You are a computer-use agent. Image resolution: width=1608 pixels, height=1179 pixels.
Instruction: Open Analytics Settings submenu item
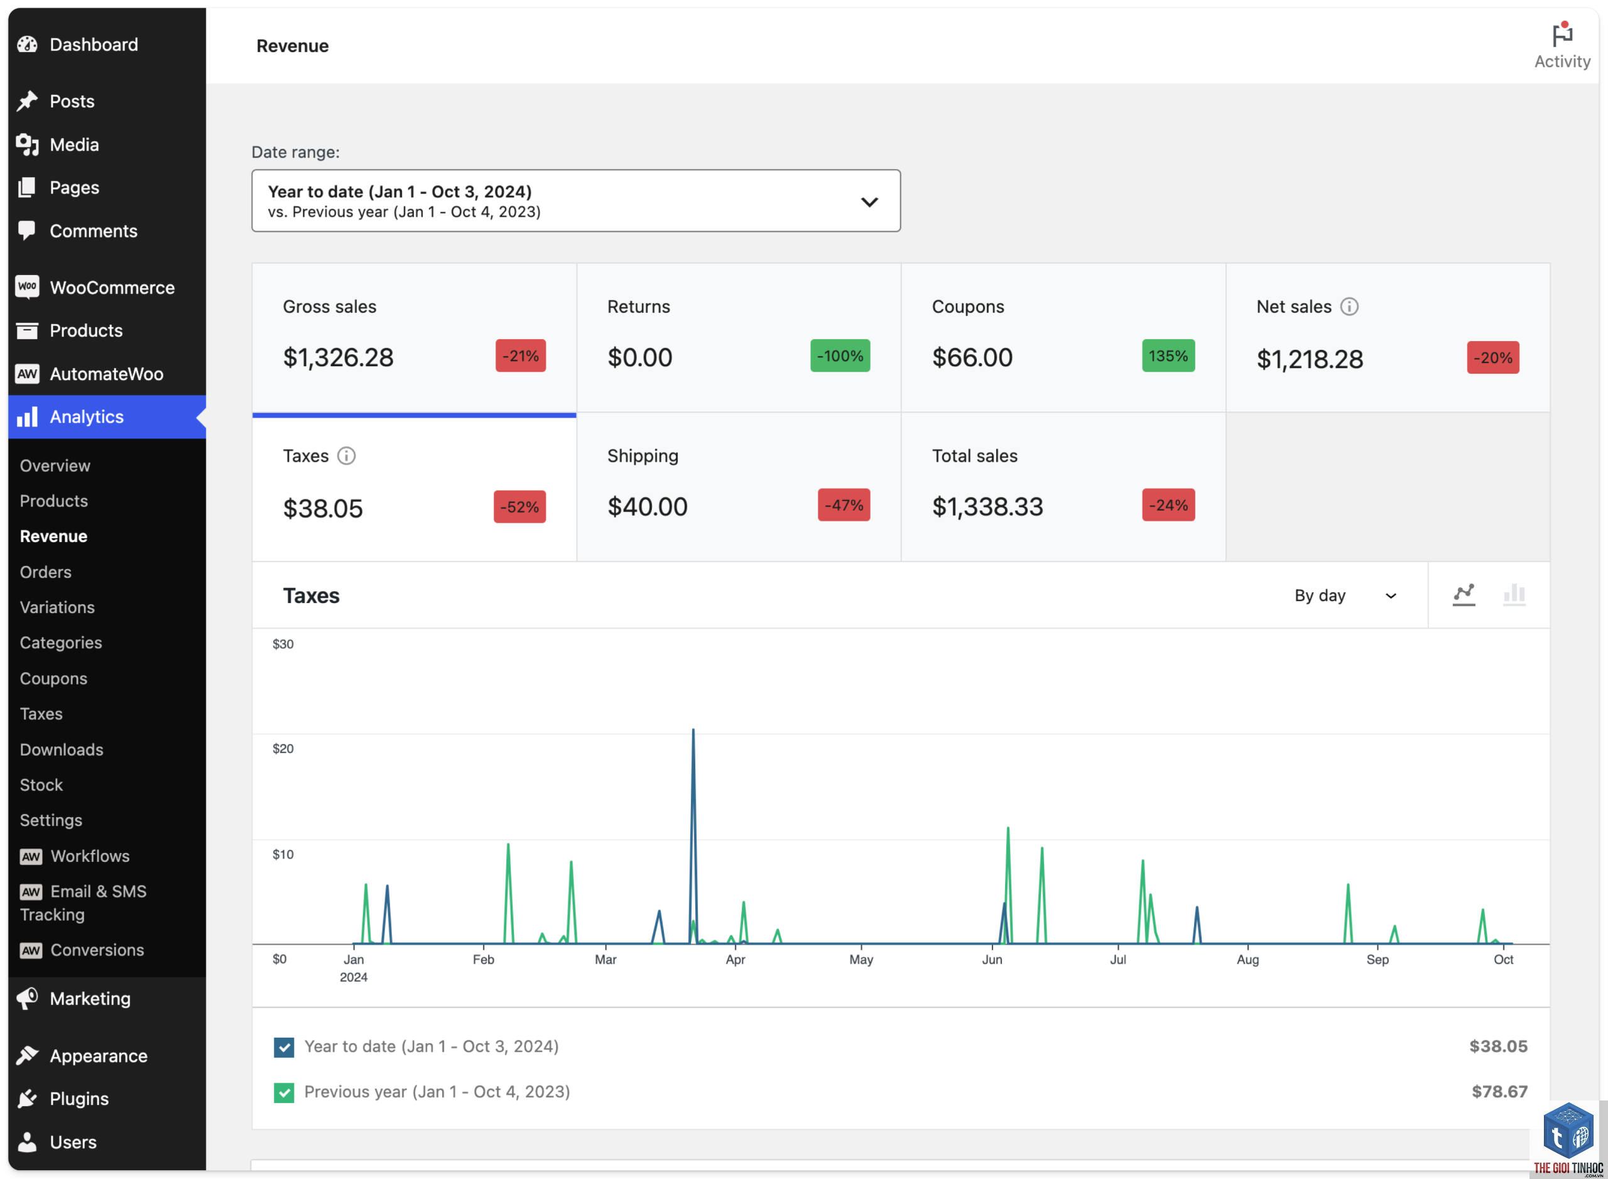[51, 821]
